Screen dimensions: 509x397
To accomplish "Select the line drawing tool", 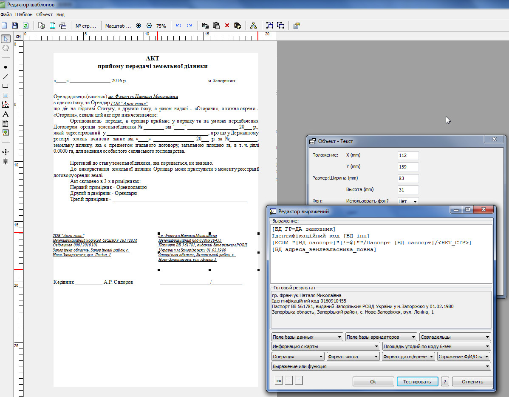I will click(x=6, y=77).
